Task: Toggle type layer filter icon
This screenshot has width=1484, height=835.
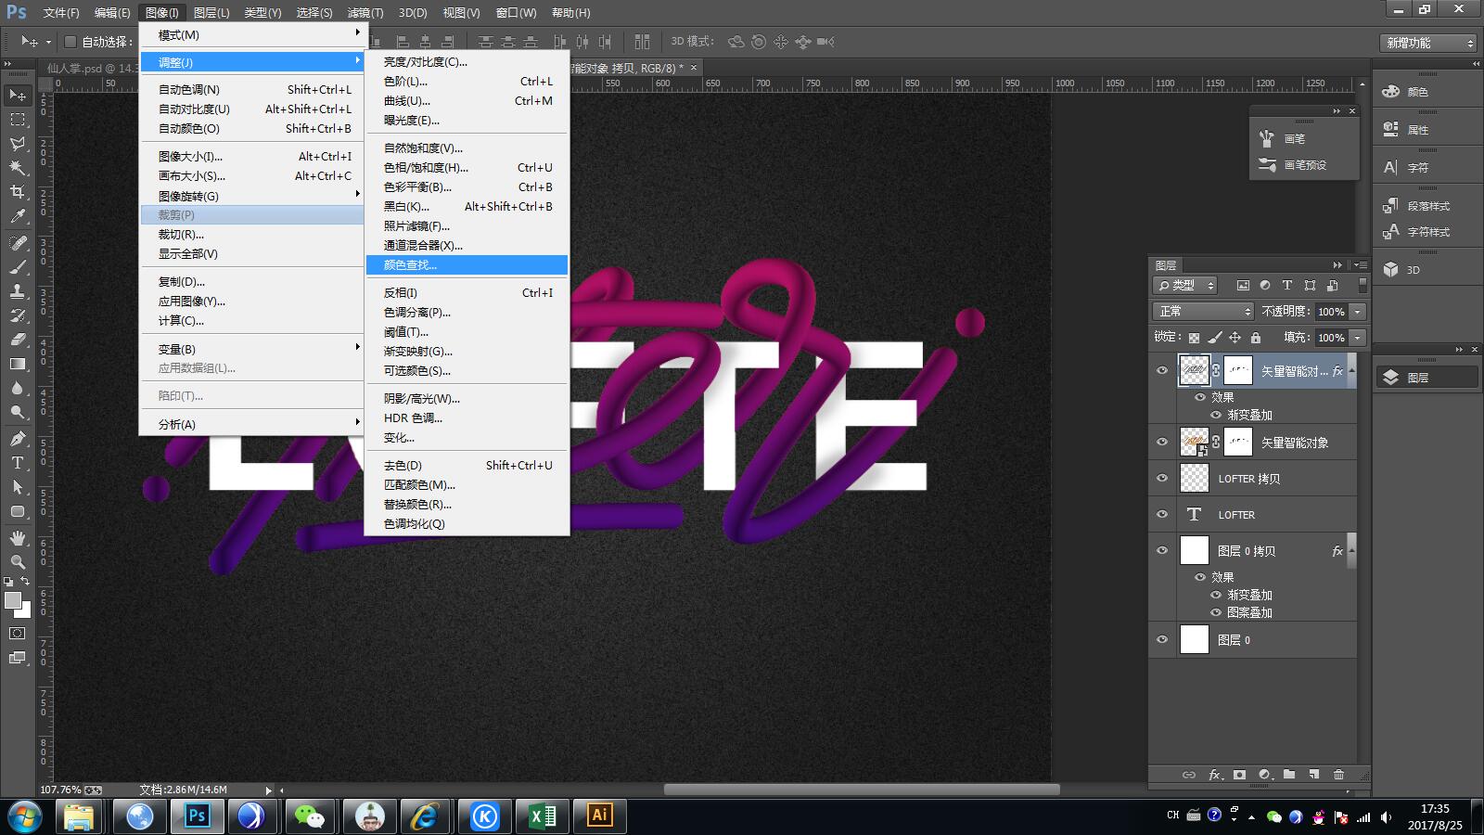Action: coord(1287,286)
